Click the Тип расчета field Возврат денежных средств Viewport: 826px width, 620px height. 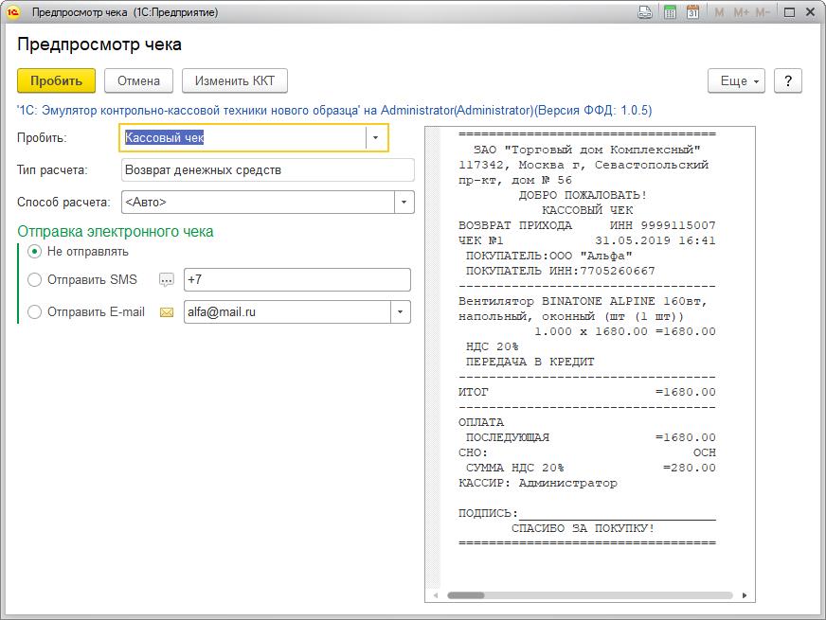[268, 170]
